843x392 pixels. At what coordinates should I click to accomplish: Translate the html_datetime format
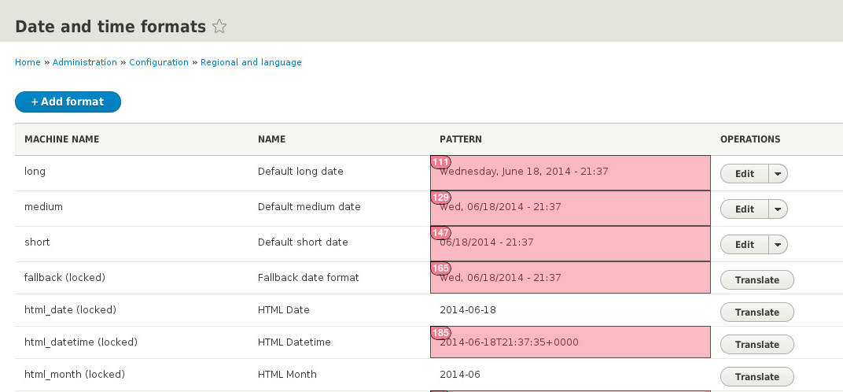(x=756, y=344)
